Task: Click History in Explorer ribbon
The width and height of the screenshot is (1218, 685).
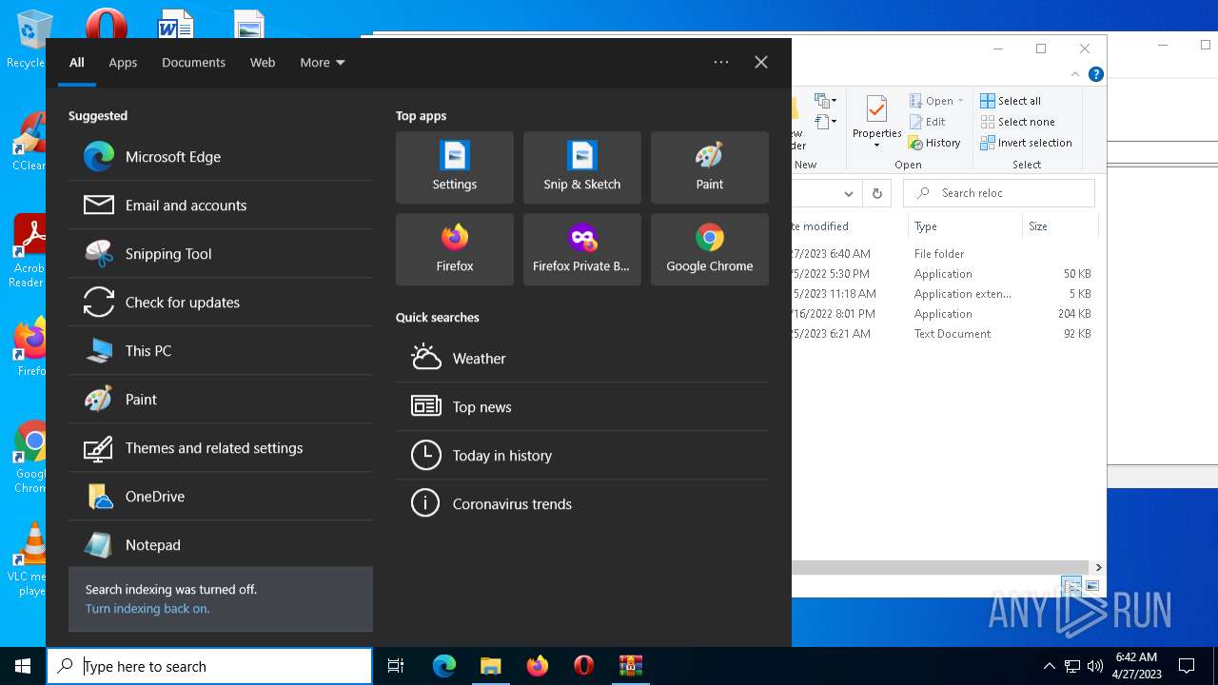Action: pyautogui.click(x=934, y=143)
